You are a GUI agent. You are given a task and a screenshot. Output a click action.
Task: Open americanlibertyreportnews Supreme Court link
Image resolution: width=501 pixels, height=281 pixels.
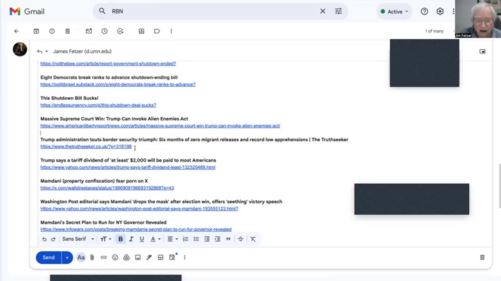tap(160, 126)
